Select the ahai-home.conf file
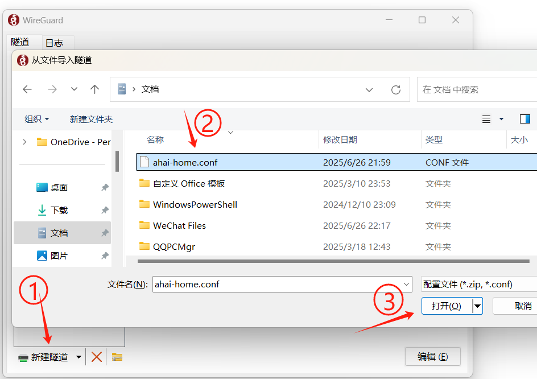 click(x=185, y=162)
